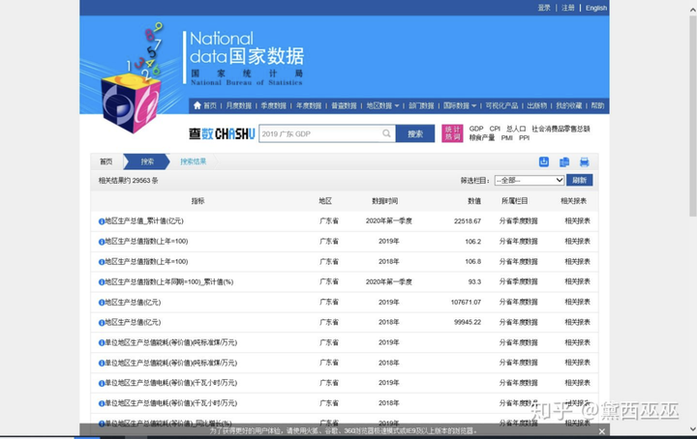Open the 年度数据 menu item
This screenshot has height=439, width=697.
pyautogui.click(x=309, y=105)
